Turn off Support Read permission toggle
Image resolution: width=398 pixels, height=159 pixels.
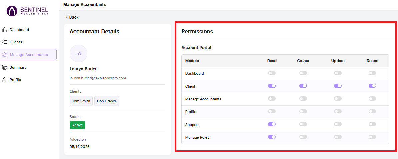(x=272, y=124)
